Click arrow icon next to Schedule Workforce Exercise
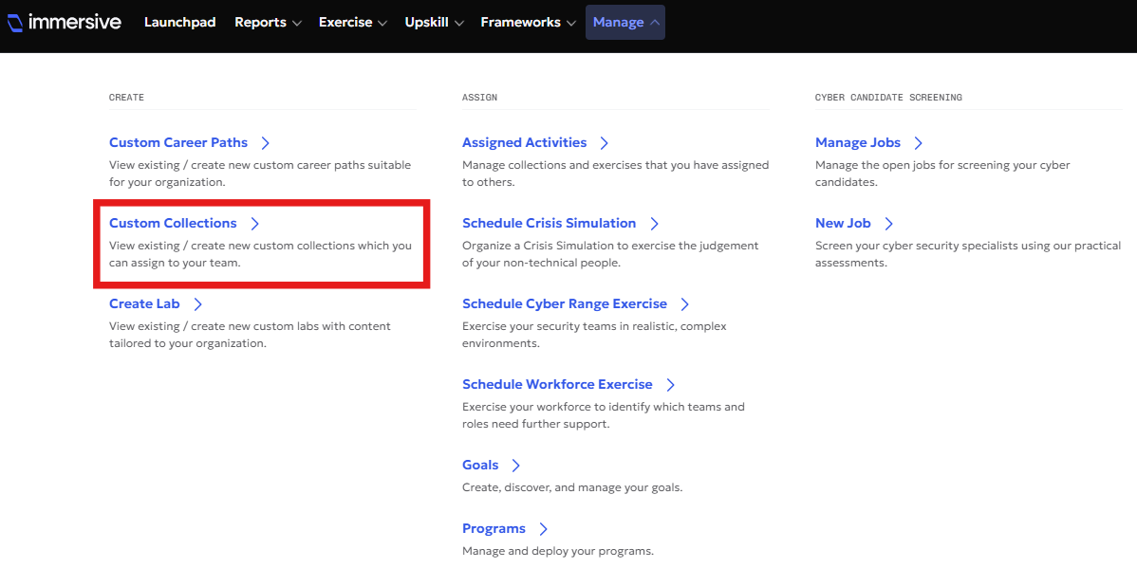 pos(671,385)
